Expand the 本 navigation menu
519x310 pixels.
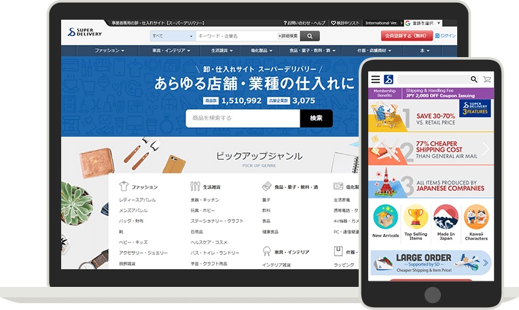[x=425, y=51]
